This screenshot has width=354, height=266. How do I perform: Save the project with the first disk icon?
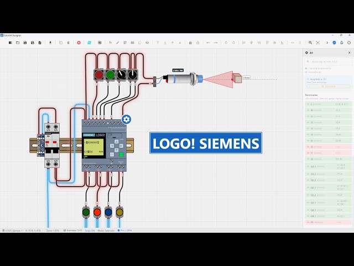coord(25,43)
